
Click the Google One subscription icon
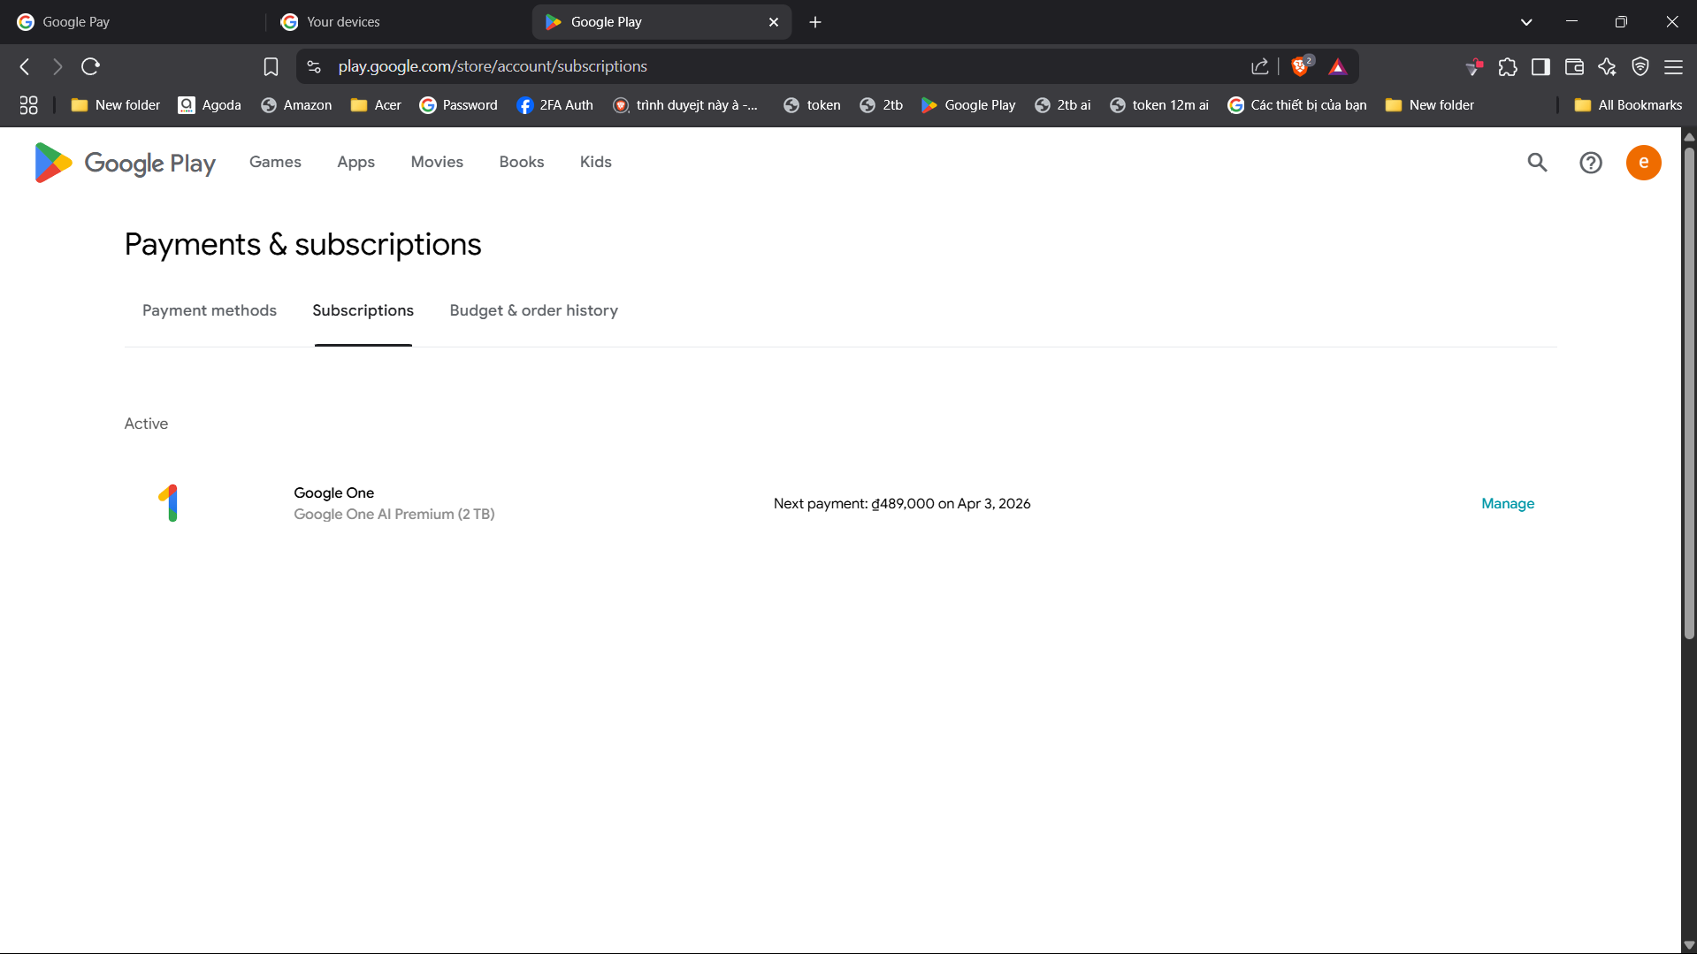[169, 503]
